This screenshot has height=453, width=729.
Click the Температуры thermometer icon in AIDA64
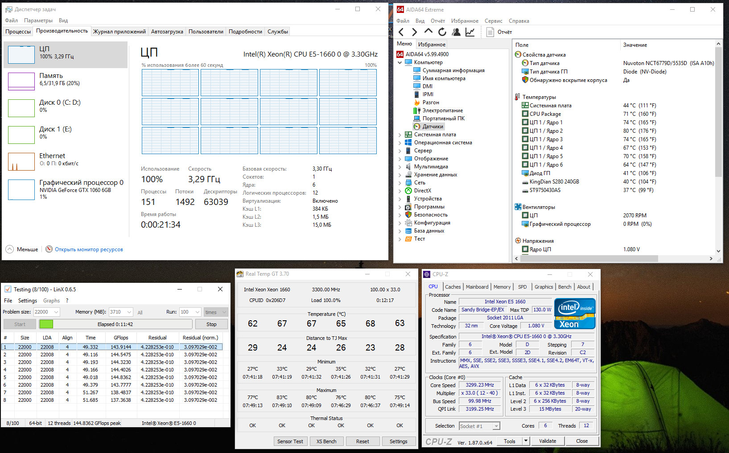pos(518,97)
